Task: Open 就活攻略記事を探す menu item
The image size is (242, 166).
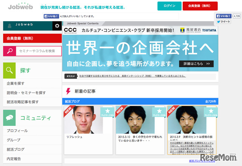Action: (x=33, y=102)
